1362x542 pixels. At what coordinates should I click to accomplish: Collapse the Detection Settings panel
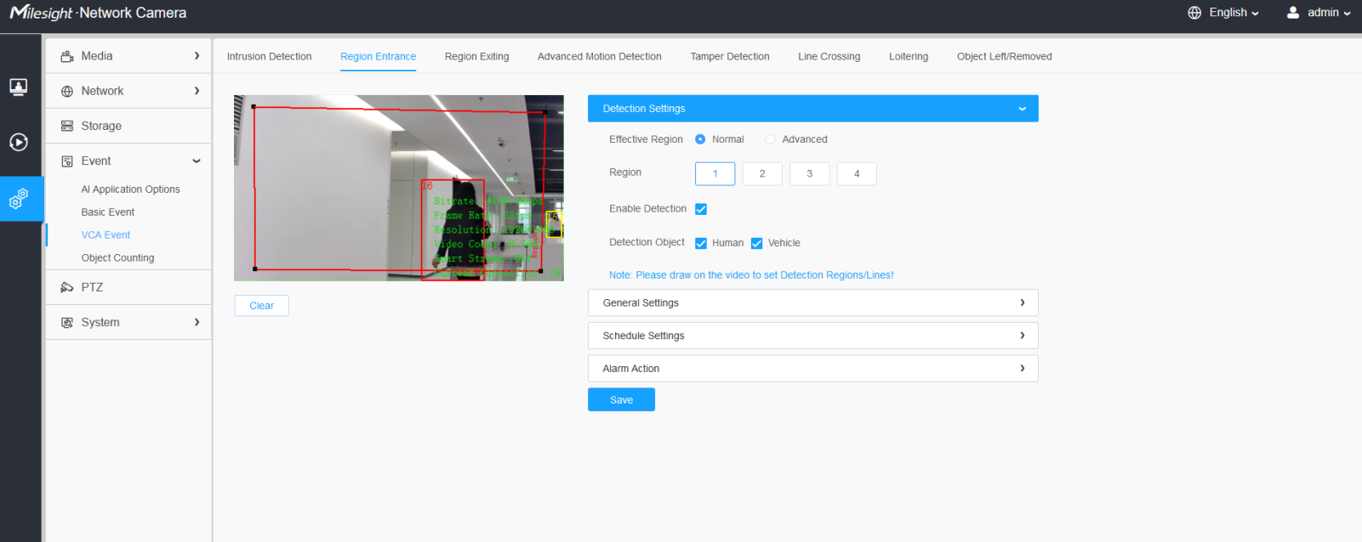(x=813, y=109)
